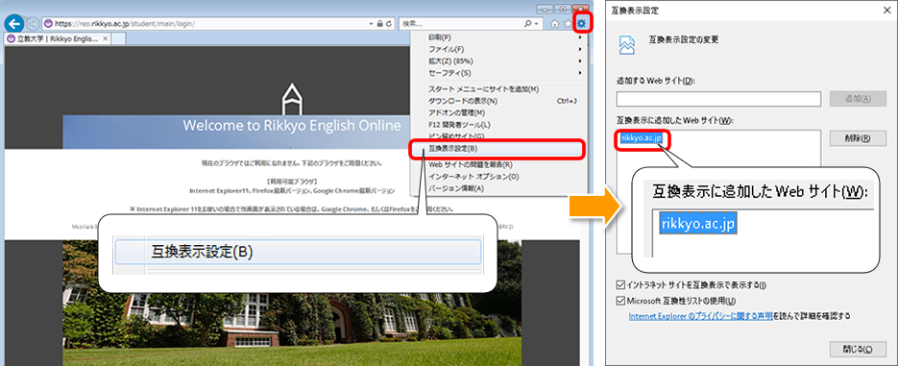Toggle イントラネット サイトを互換表示で表示する checkbox
The image size is (898, 366).
(620, 284)
